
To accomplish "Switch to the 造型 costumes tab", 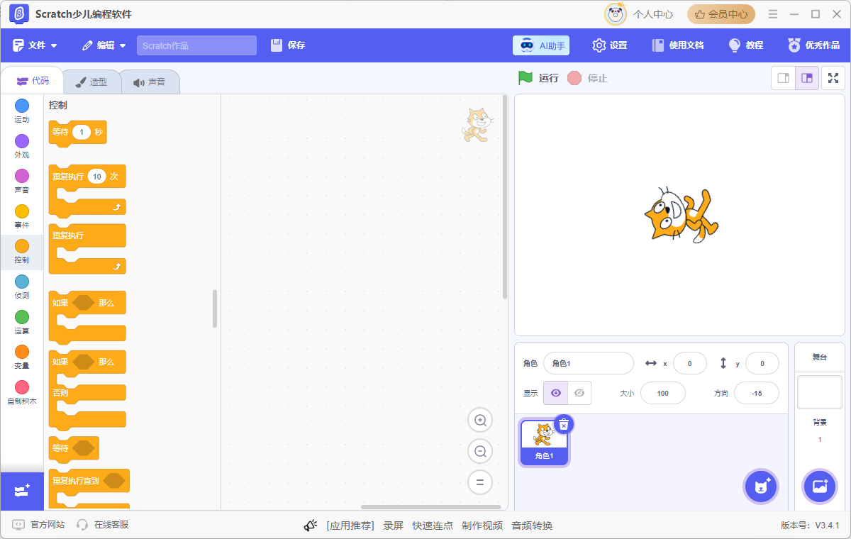I will pyautogui.click(x=91, y=82).
